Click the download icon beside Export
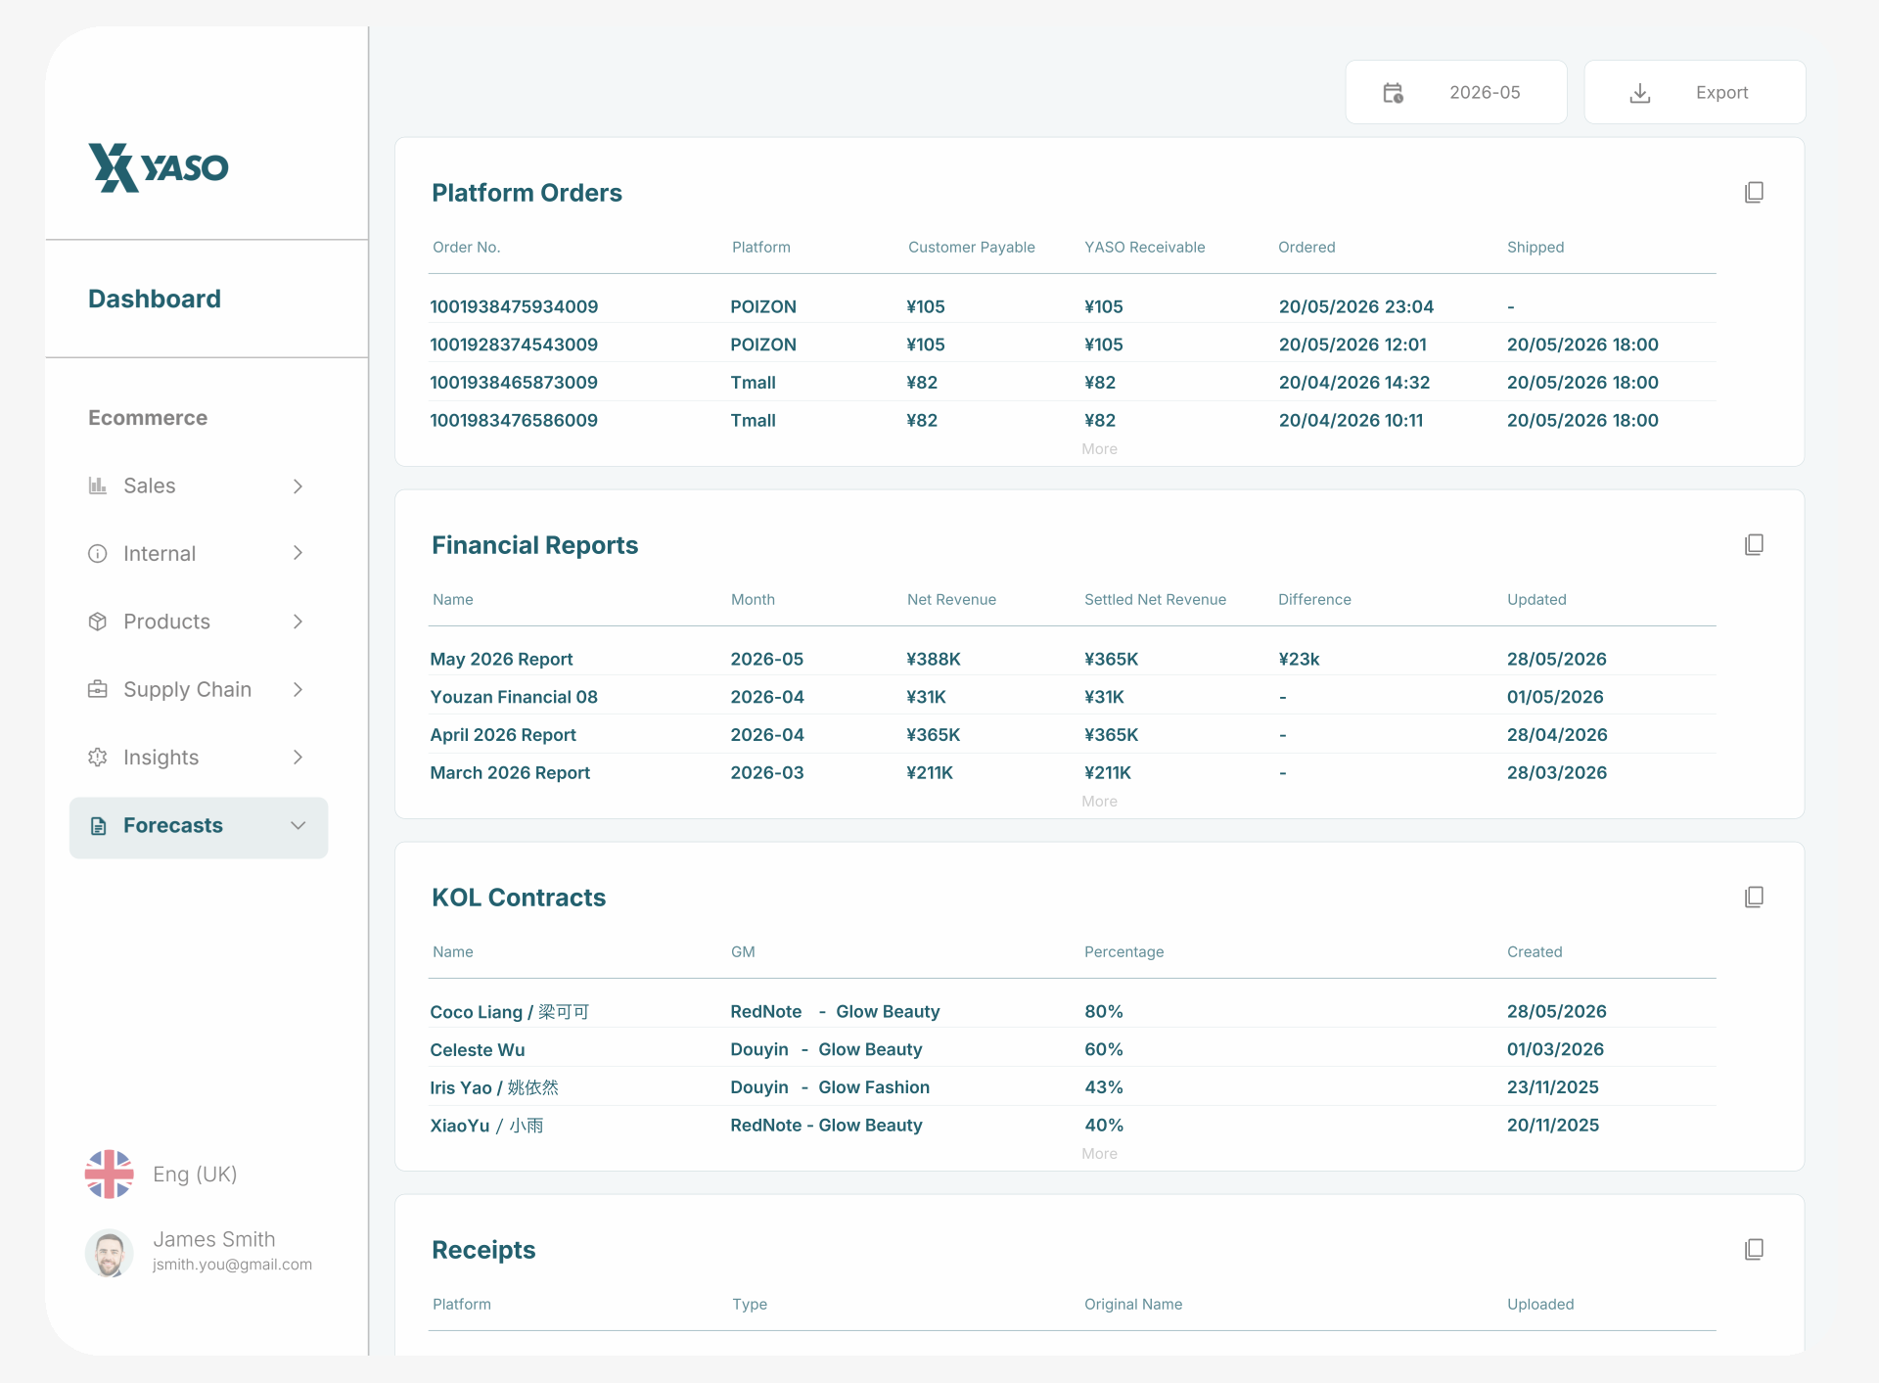 click(1640, 93)
